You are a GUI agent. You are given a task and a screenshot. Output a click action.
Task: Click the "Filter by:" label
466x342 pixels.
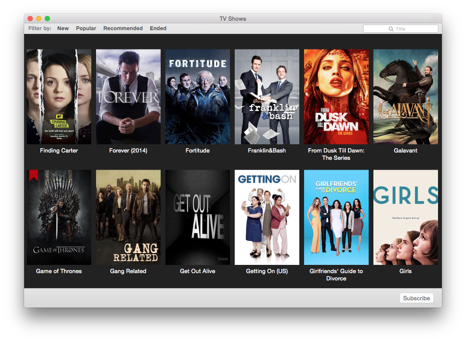(x=40, y=28)
